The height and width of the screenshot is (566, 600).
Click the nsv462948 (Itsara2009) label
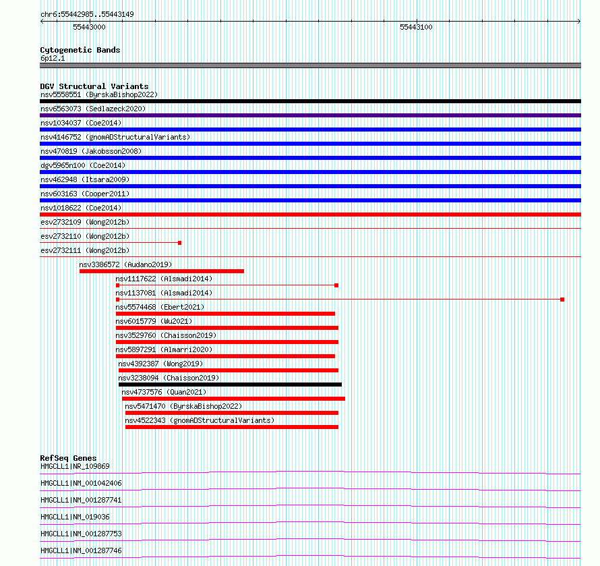tap(85, 179)
